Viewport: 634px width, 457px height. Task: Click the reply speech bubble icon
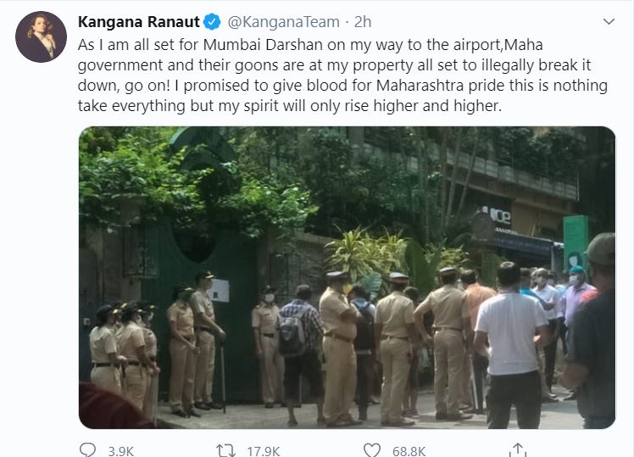coord(87,450)
